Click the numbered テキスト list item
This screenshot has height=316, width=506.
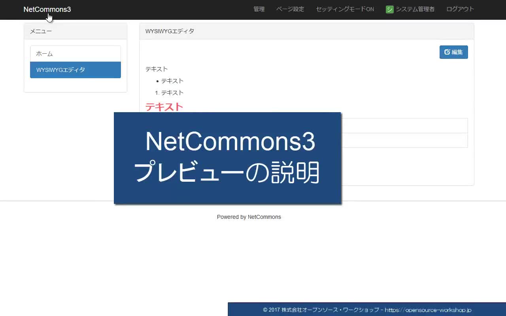172,93
